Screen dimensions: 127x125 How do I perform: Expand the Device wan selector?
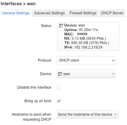86,74
